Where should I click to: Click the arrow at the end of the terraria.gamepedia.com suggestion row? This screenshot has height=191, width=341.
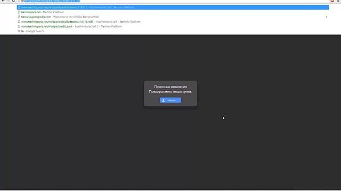click(x=326, y=17)
